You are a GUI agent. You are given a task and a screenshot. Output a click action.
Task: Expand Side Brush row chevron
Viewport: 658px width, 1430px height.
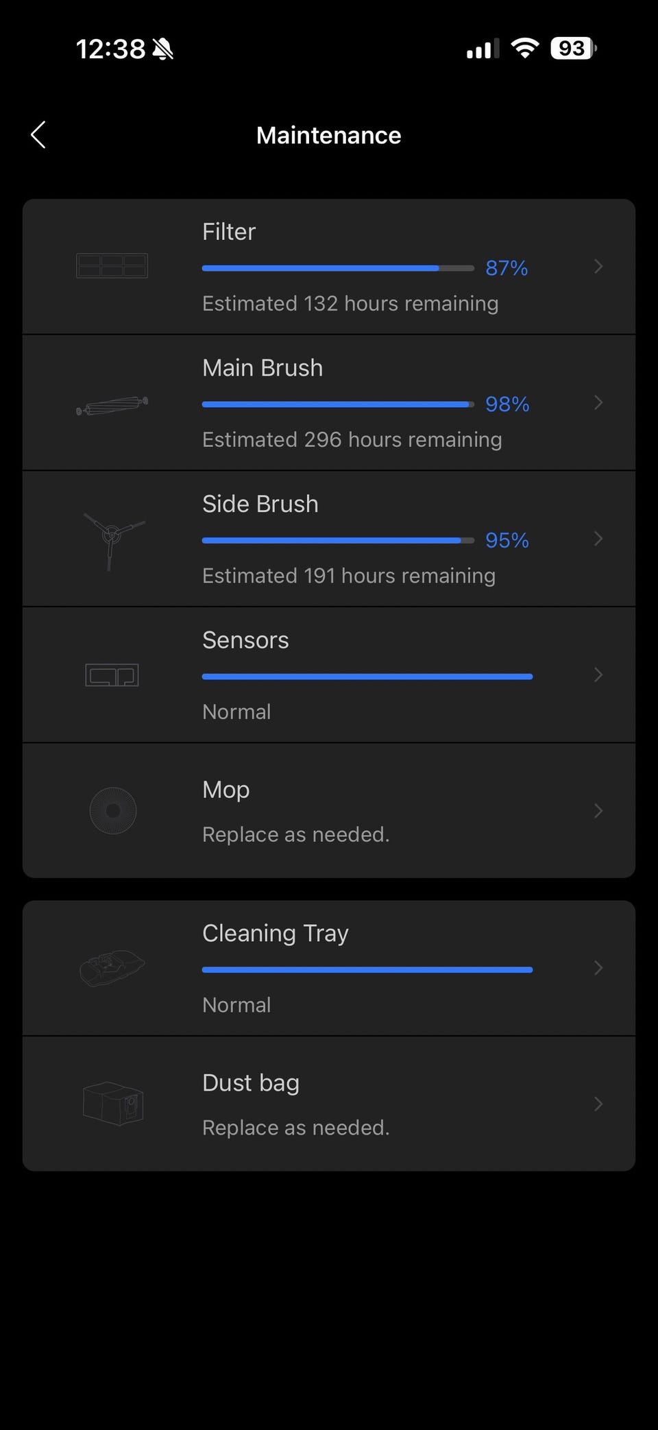point(598,539)
